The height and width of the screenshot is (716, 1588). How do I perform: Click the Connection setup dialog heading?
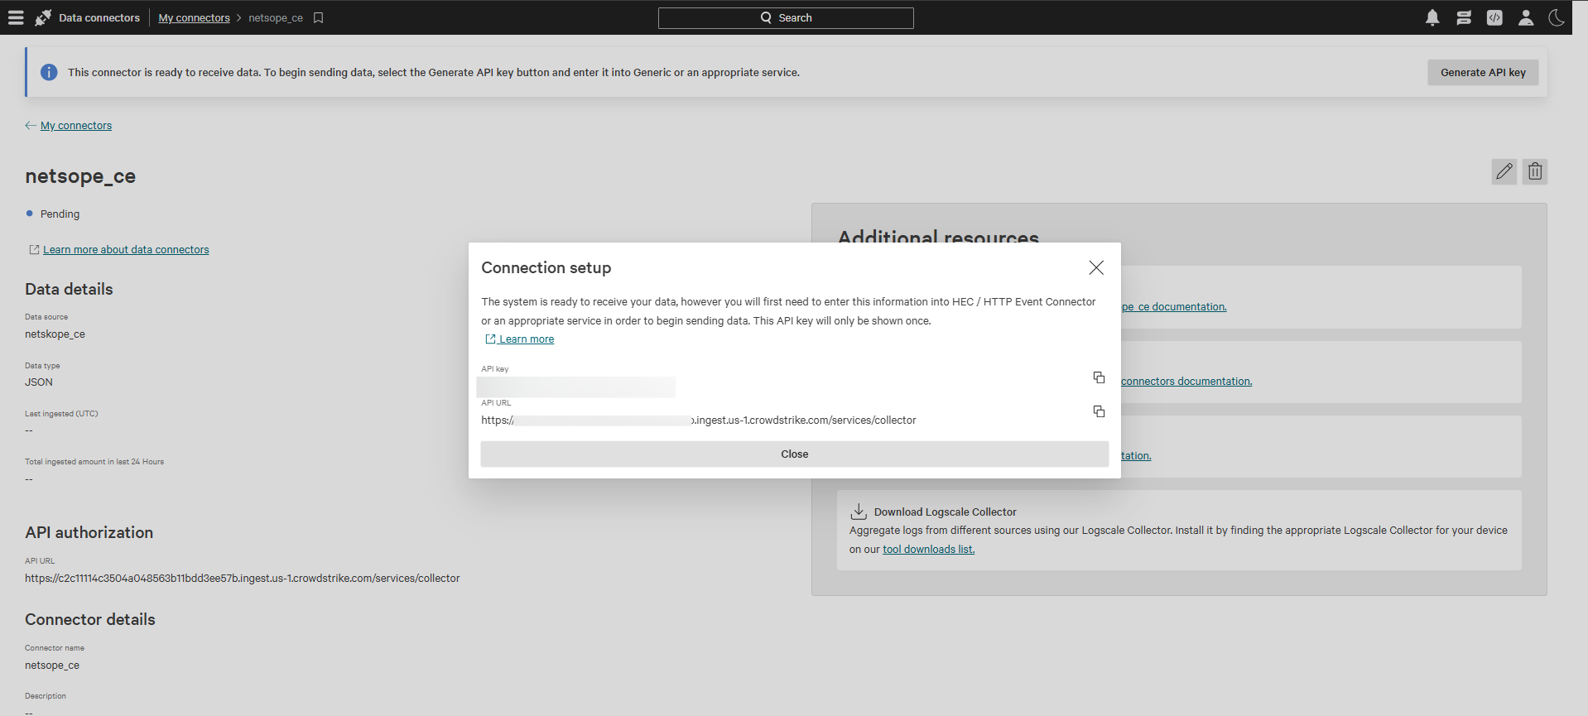pos(546,267)
